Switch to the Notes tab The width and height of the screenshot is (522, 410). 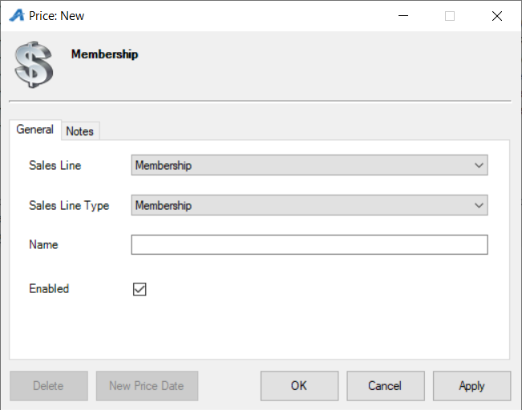click(x=80, y=131)
